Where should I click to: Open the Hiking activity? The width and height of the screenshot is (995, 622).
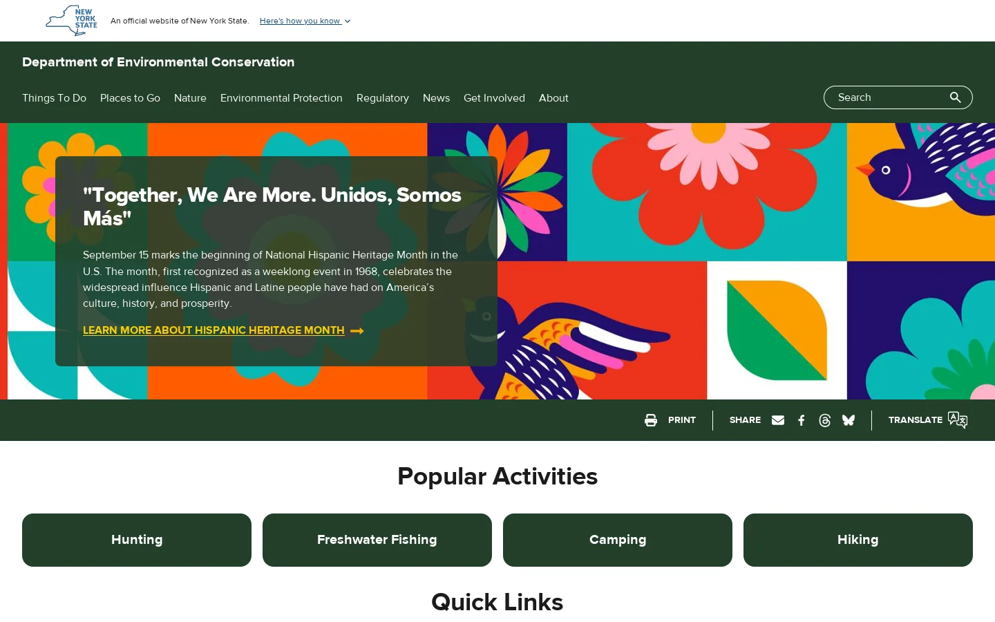858,540
